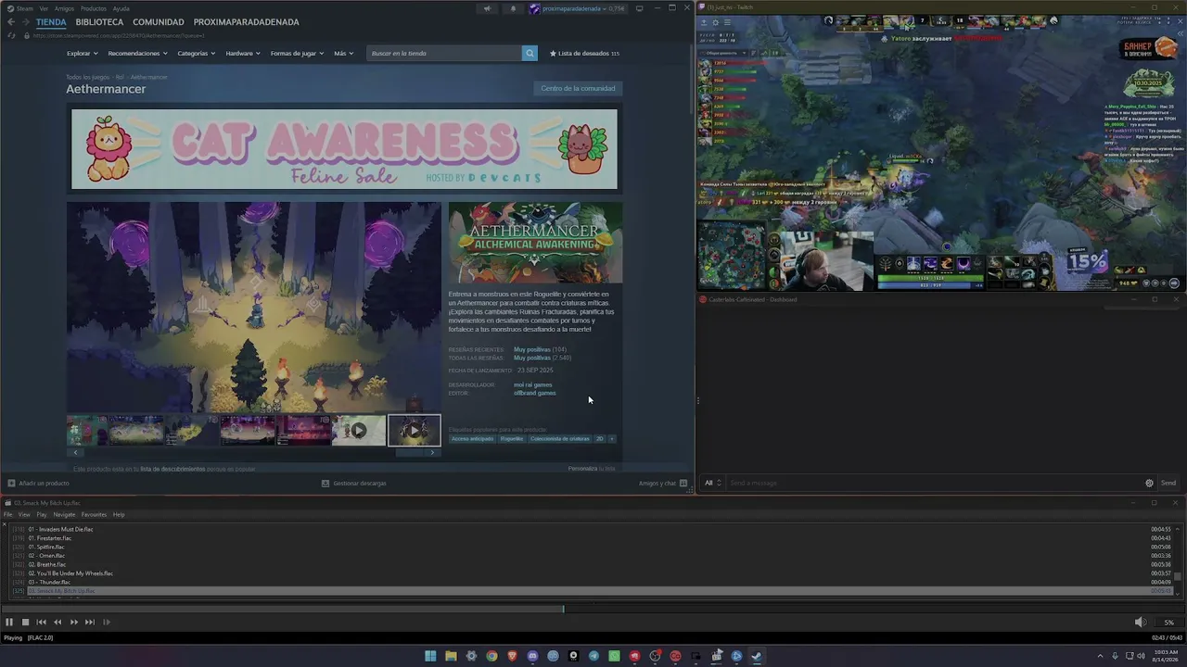Reload the Steam store page
The image size is (1187, 667).
(11, 35)
